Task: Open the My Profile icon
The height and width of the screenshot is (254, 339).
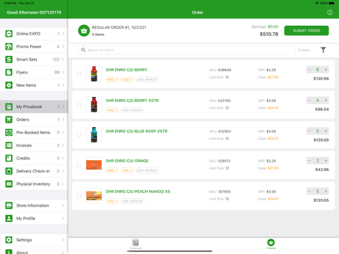Action: 9,218
